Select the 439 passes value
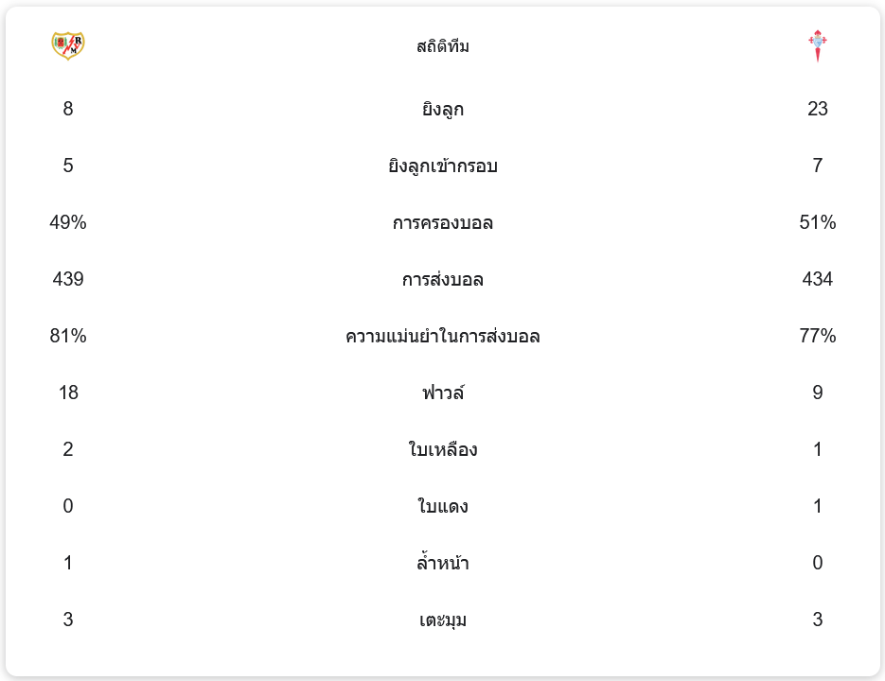 tap(68, 279)
